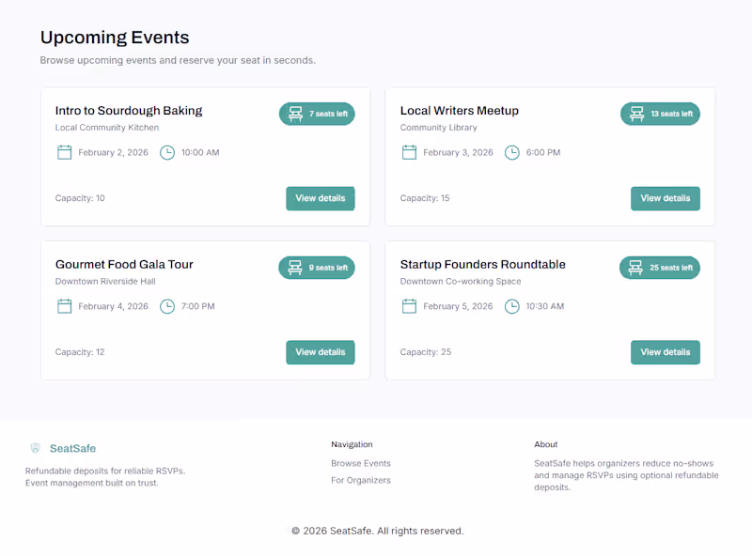Click the SeatSafe logo icon in the footer
Image resolution: width=752 pixels, height=556 pixels.
pos(35,448)
